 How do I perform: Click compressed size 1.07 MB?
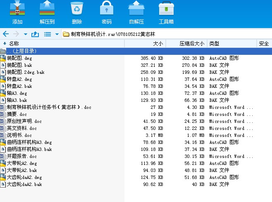pyautogui.click(x=196, y=135)
